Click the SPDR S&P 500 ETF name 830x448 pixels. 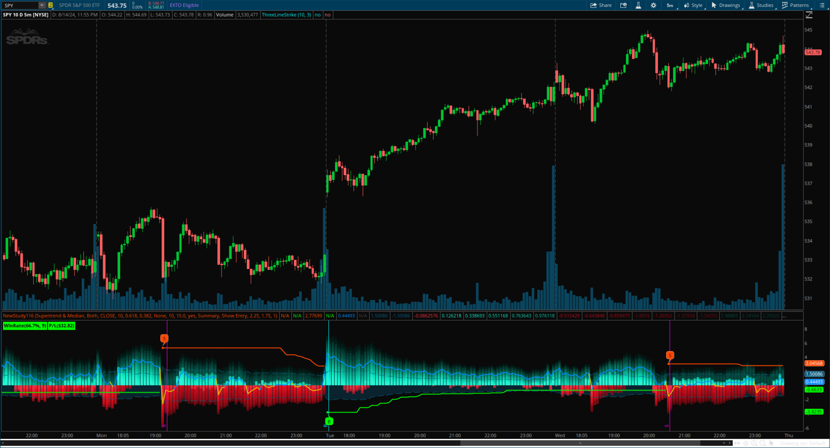[x=80, y=5]
